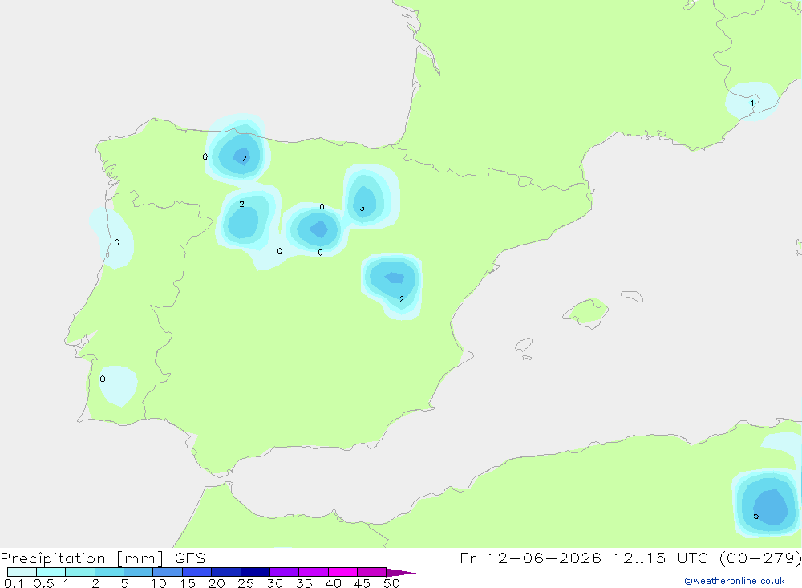Select the 35–40 mm purple legend swatch
Screen dimensions: 802x588
point(313,572)
